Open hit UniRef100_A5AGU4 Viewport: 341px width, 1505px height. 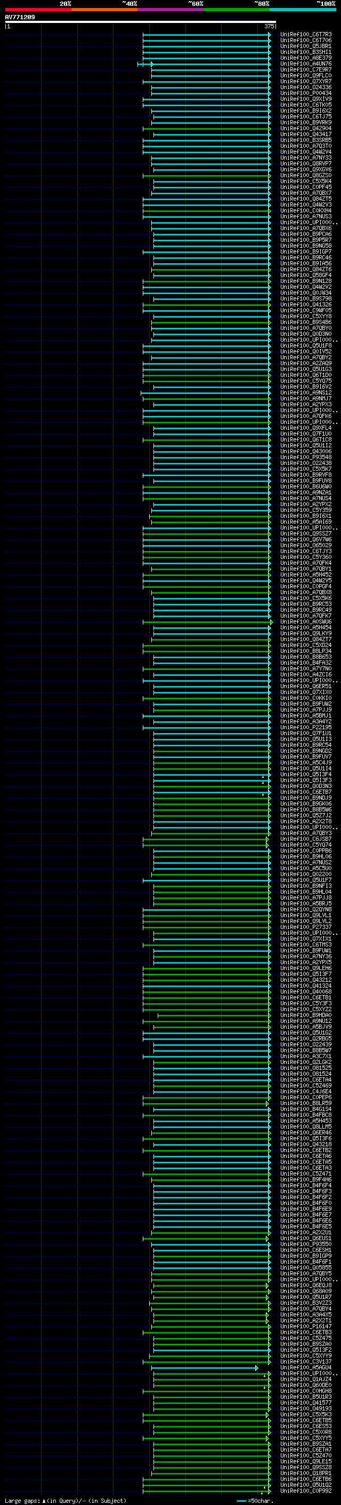[305, 1367]
